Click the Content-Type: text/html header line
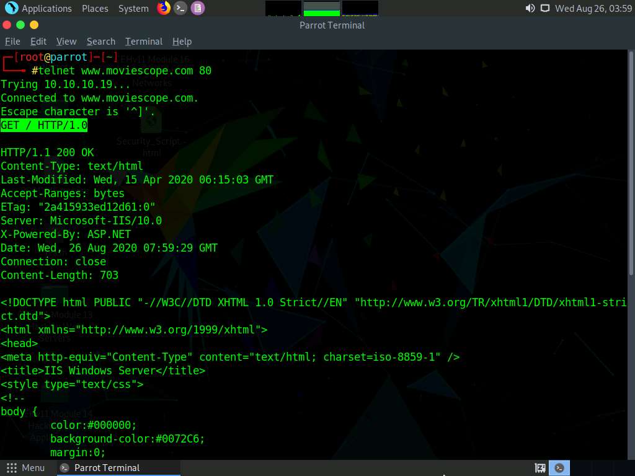The width and height of the screenshot is (635, 476). pyautogui.click(x=72, y=166)
